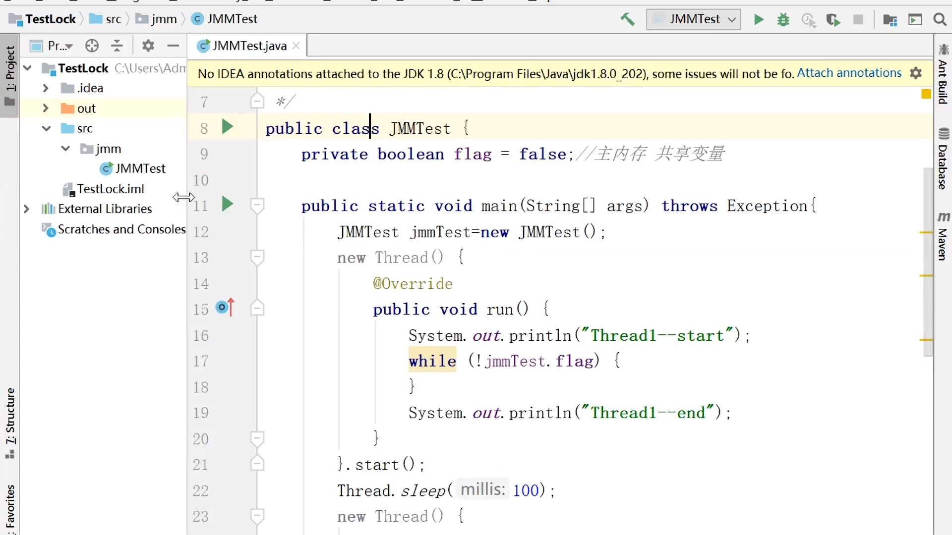Click the Build project hammer icon
This screenshot has width=952, height=535.
627,19
